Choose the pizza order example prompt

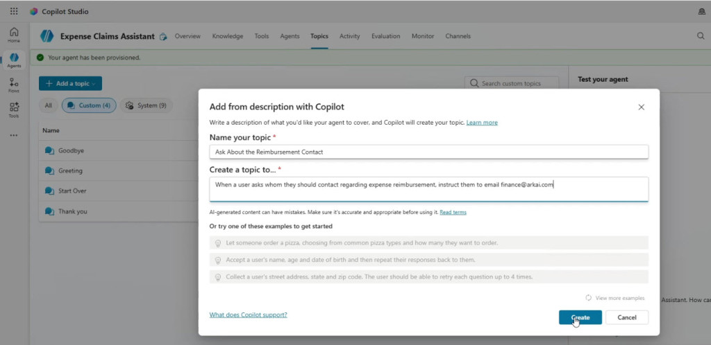tap(429, 242)
